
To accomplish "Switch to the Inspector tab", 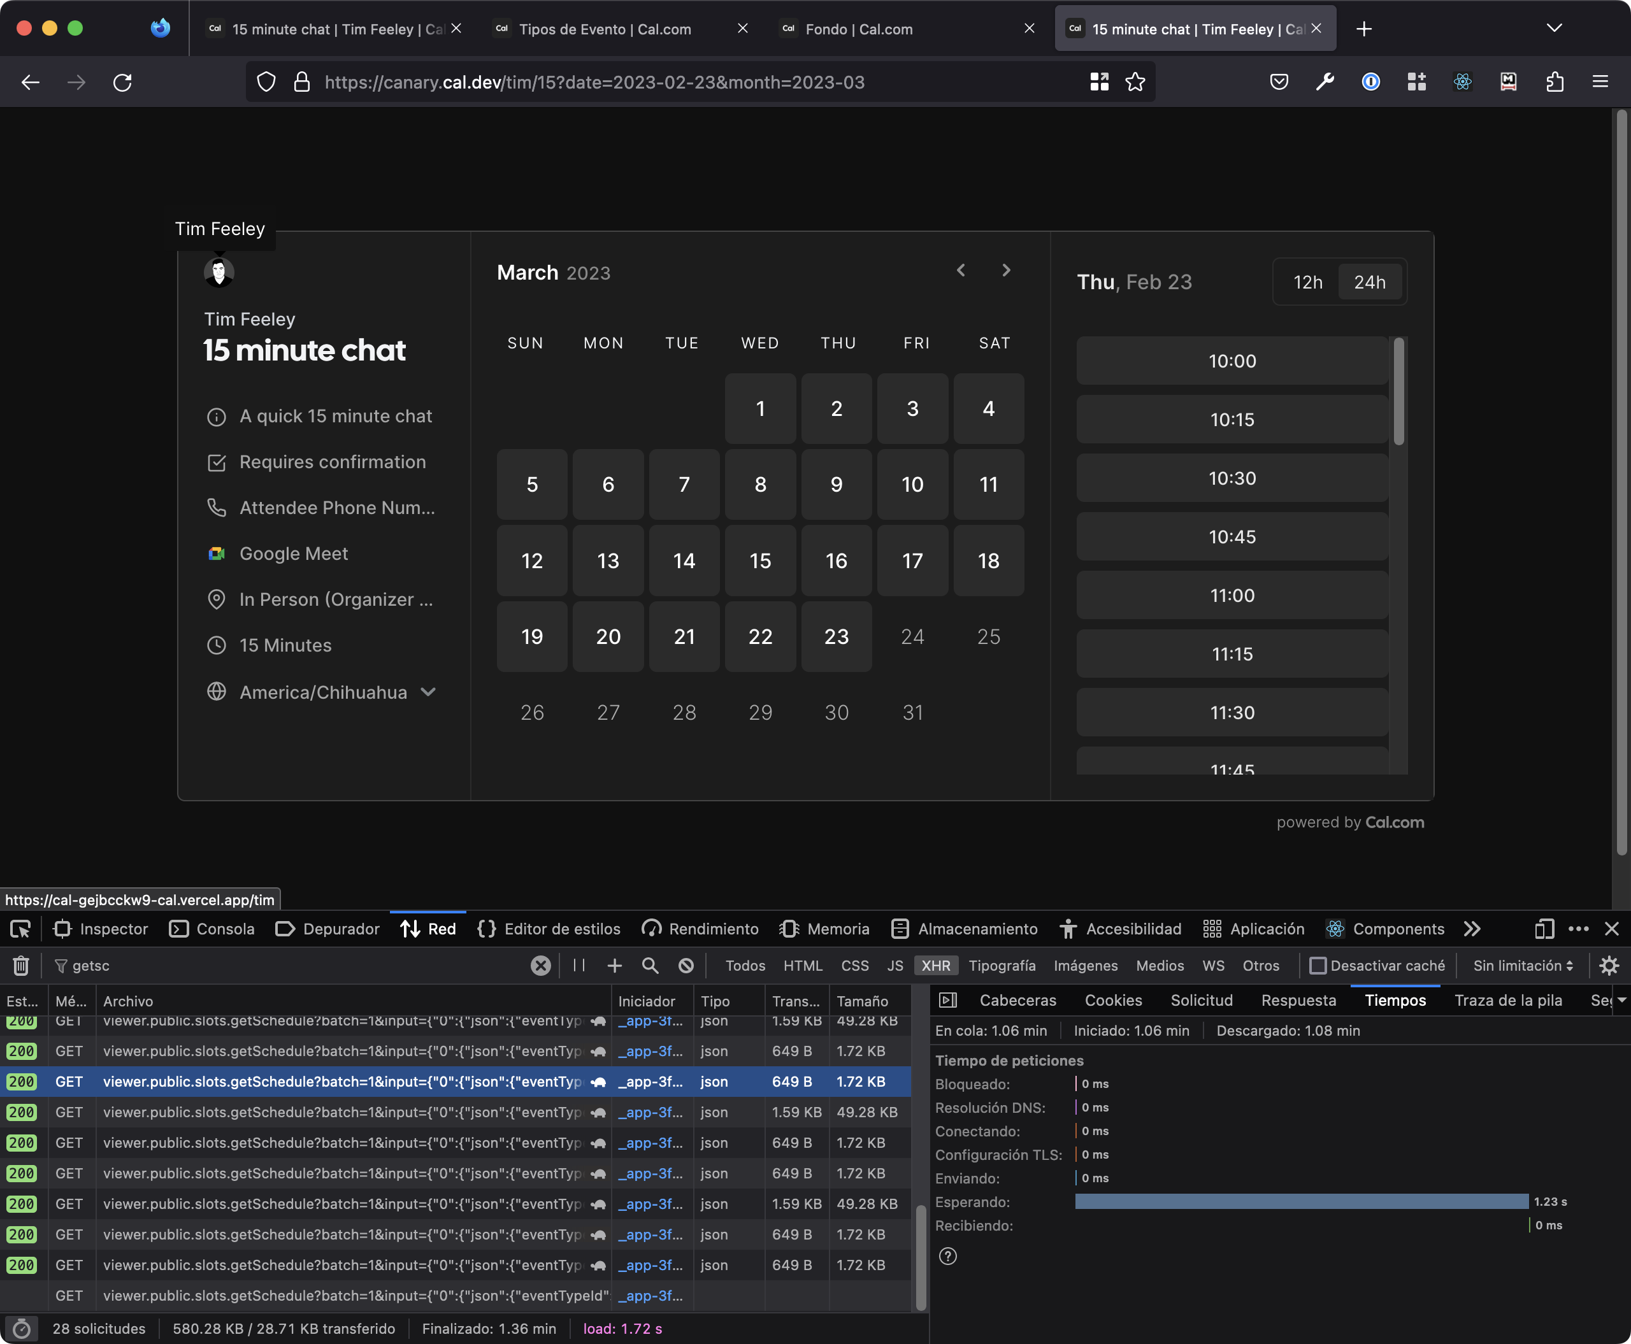I will point(101,929).
